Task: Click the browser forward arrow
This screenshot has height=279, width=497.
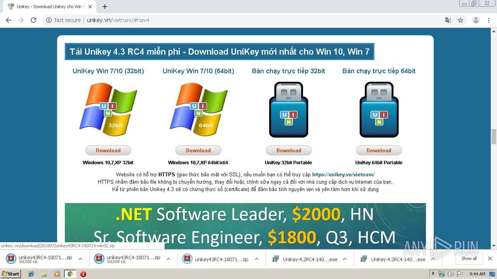Action: tap(21, 20)
